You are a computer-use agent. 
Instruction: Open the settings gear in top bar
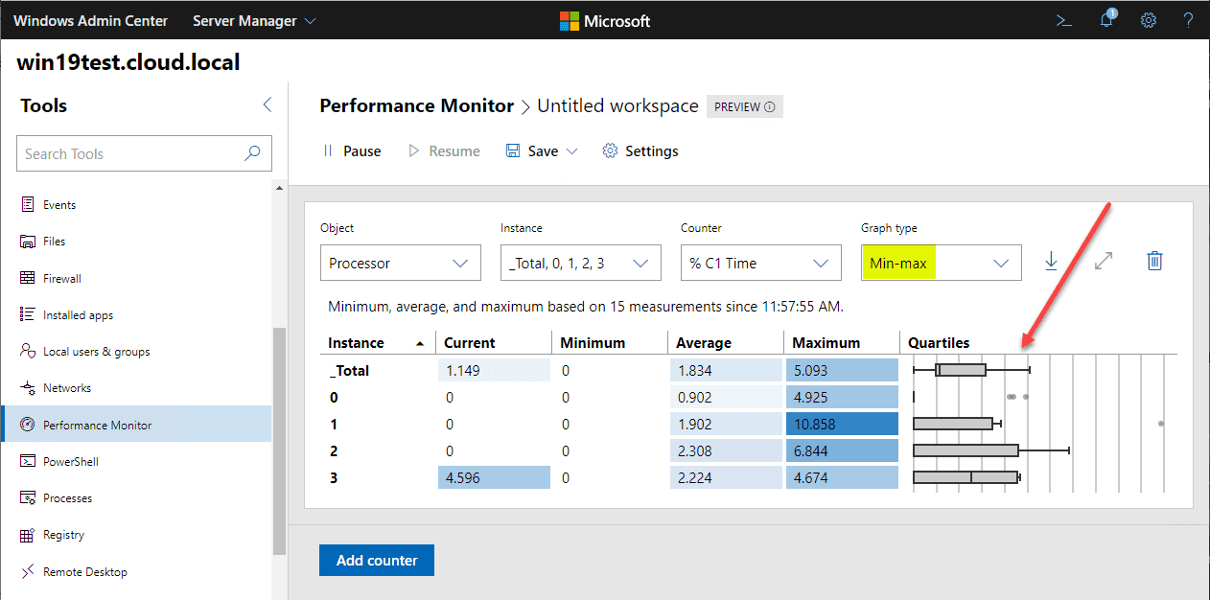coord(1148,20)
